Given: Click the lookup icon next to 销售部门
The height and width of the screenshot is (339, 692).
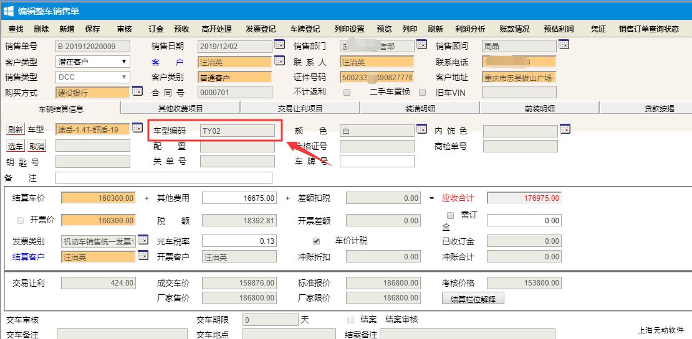Looking at the screenshot, I should (x=421, y=45).
